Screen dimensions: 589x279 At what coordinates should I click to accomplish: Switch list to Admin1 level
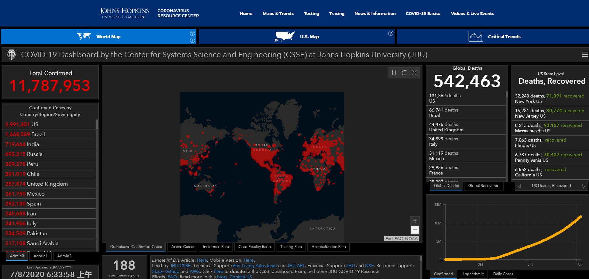(x=41, y=256)
